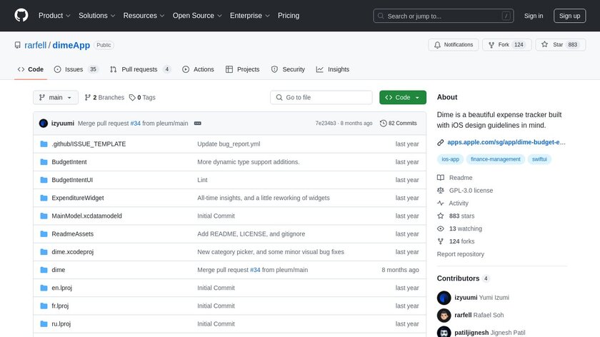Open the Solutions menu
The height and width of the screenshot is (337, 600).
(x=96, y=16)
